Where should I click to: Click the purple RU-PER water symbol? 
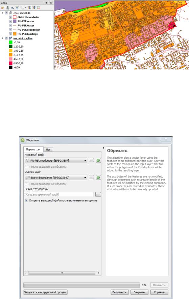click(x=15, y=21)
